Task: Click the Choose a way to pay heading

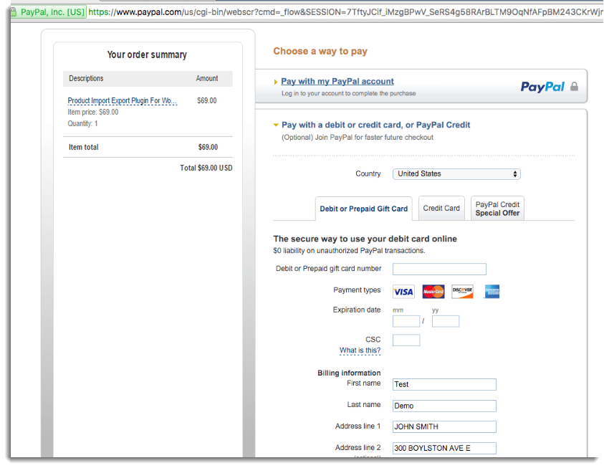Action: (x=320, y=51)
